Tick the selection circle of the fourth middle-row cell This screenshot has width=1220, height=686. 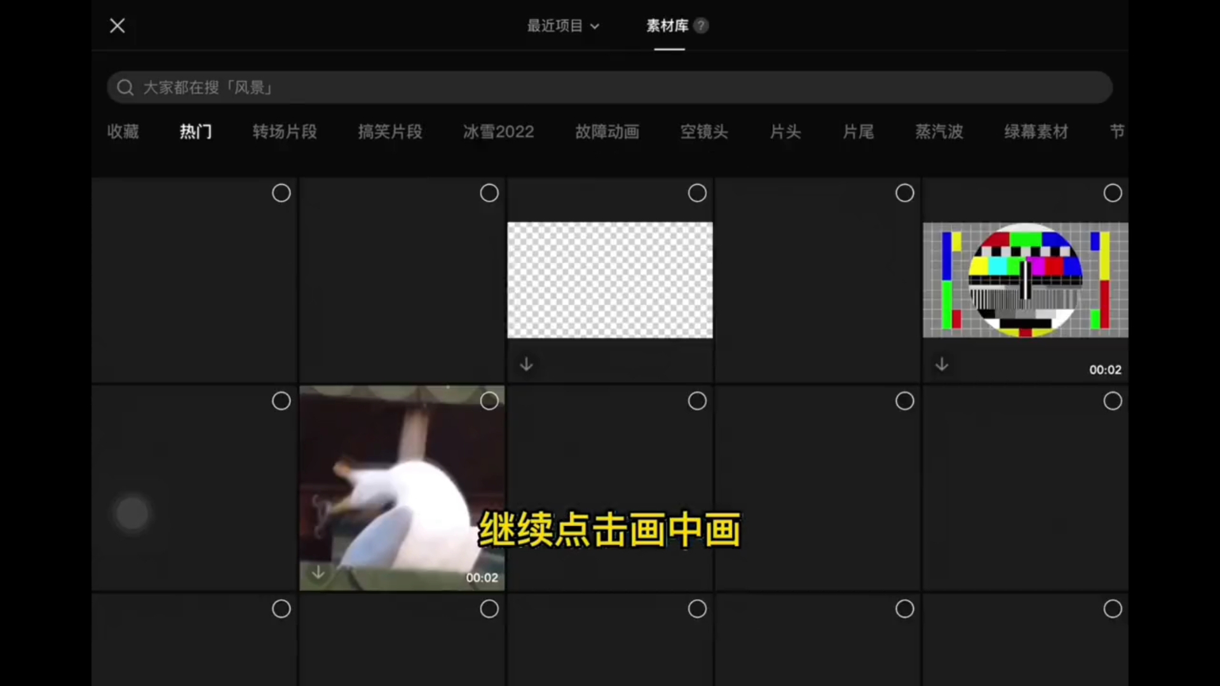click(x=905, y=401)
